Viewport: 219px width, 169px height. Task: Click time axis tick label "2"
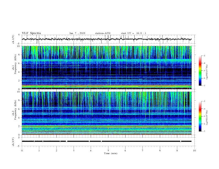[x=56, y=150]
